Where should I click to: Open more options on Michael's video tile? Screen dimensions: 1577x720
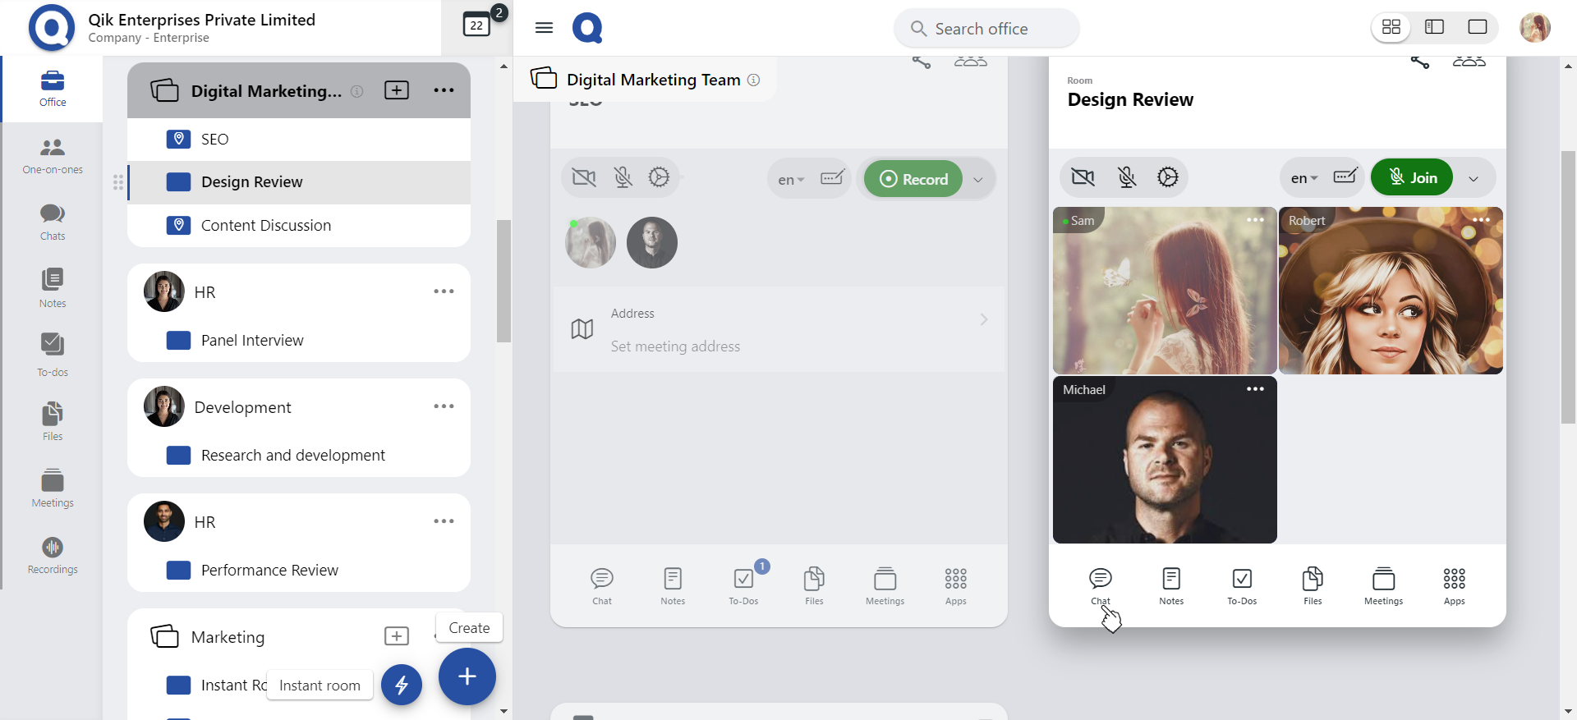click(1255, 389)
